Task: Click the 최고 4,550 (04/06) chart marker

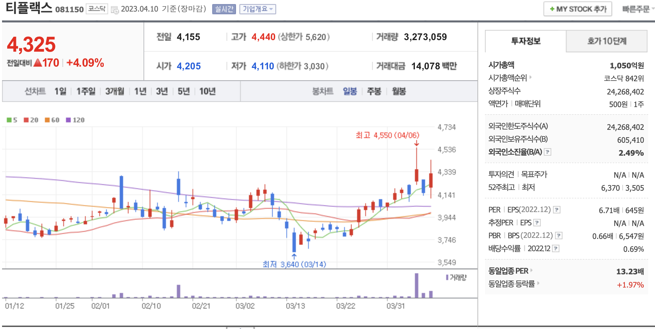Action: [x=387, y=135]
